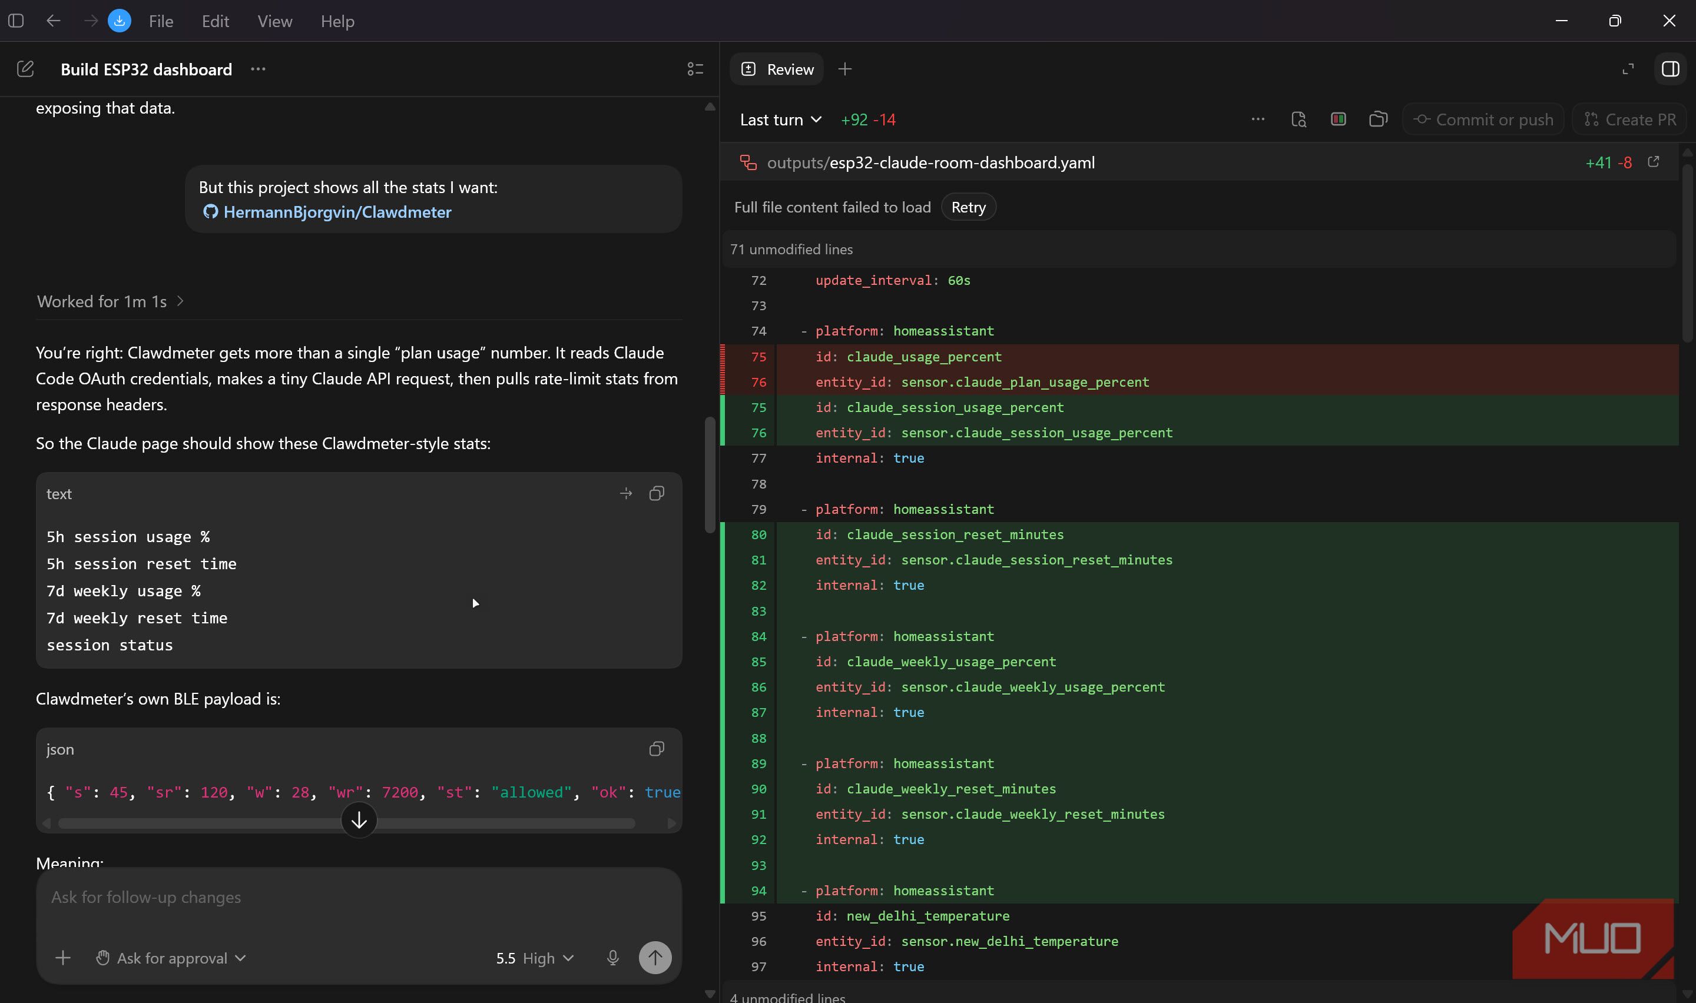Expand the 71 unmodified lines section
The width and height of the screenshot is (1696, 1003).
pyautogui.click(x=1198, y=250)
